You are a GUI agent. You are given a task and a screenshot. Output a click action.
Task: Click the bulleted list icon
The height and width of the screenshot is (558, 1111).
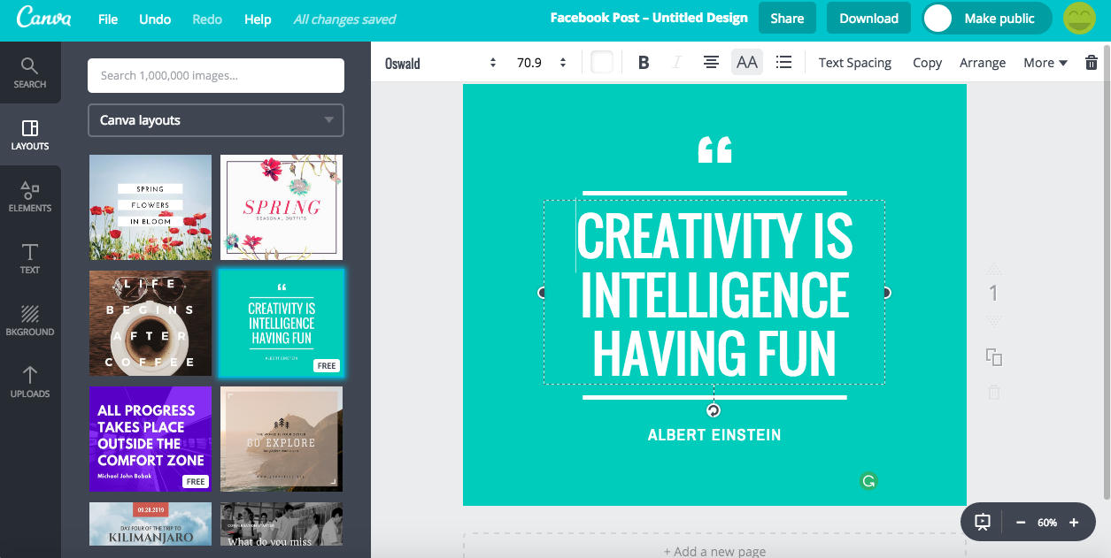783,63
